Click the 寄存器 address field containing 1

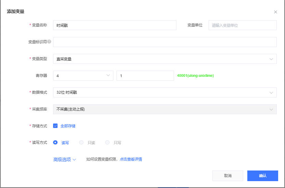145,75
